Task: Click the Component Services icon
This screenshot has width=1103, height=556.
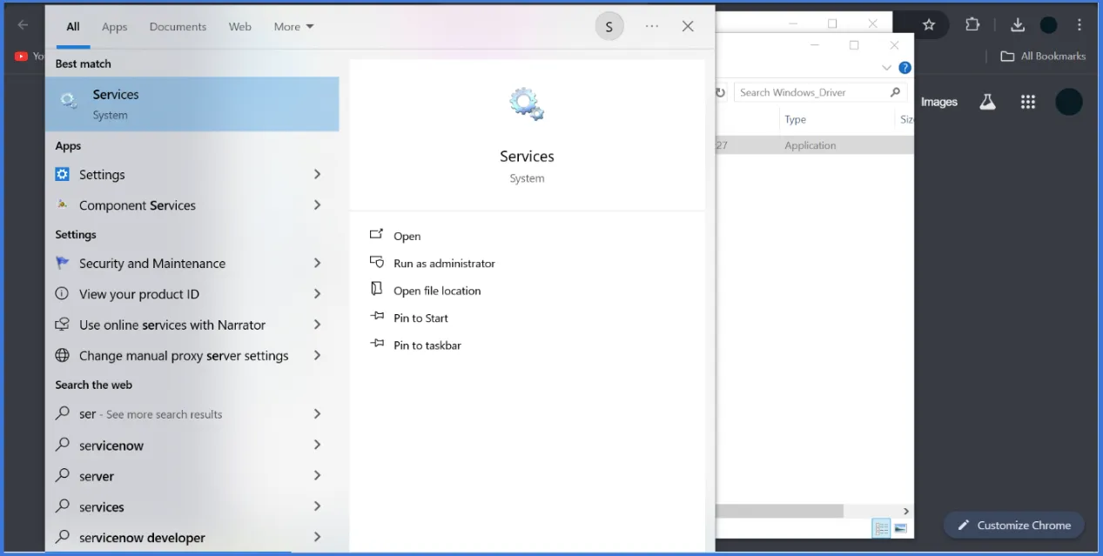Action: point(62,205)
